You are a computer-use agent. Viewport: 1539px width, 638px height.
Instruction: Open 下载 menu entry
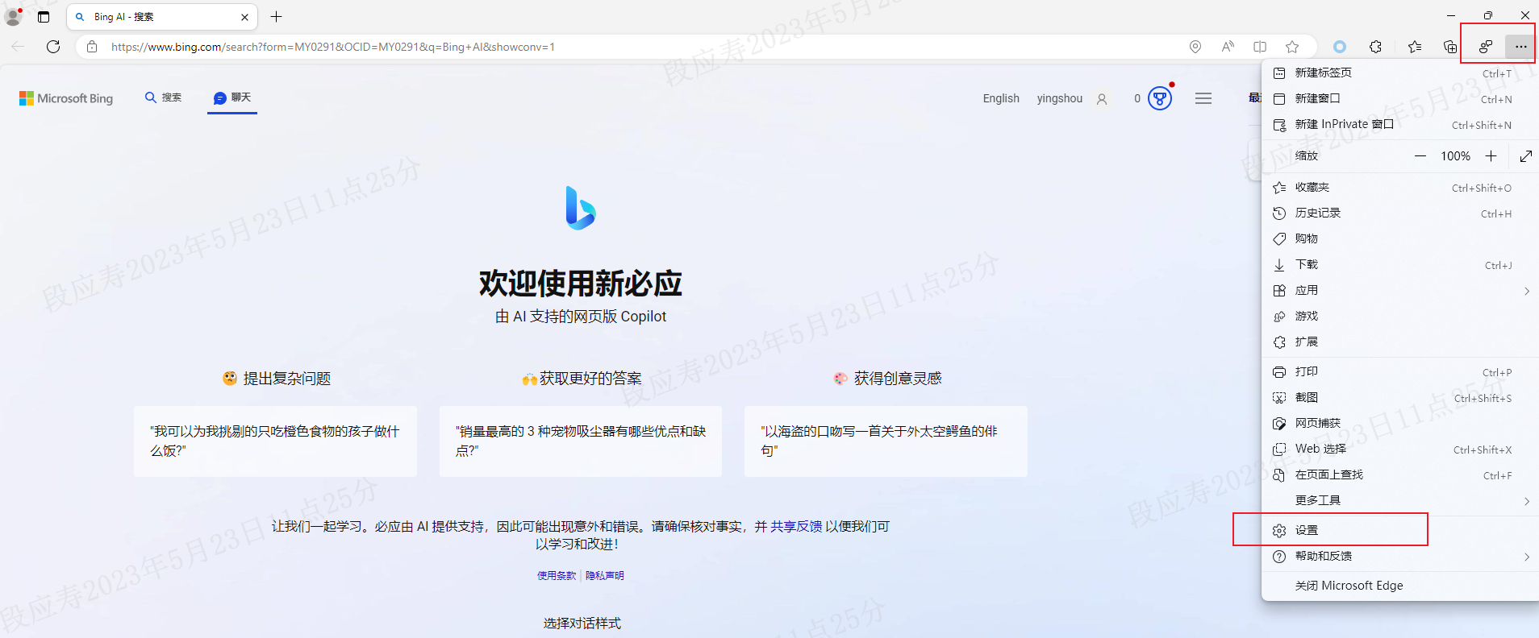(1400, 264)
